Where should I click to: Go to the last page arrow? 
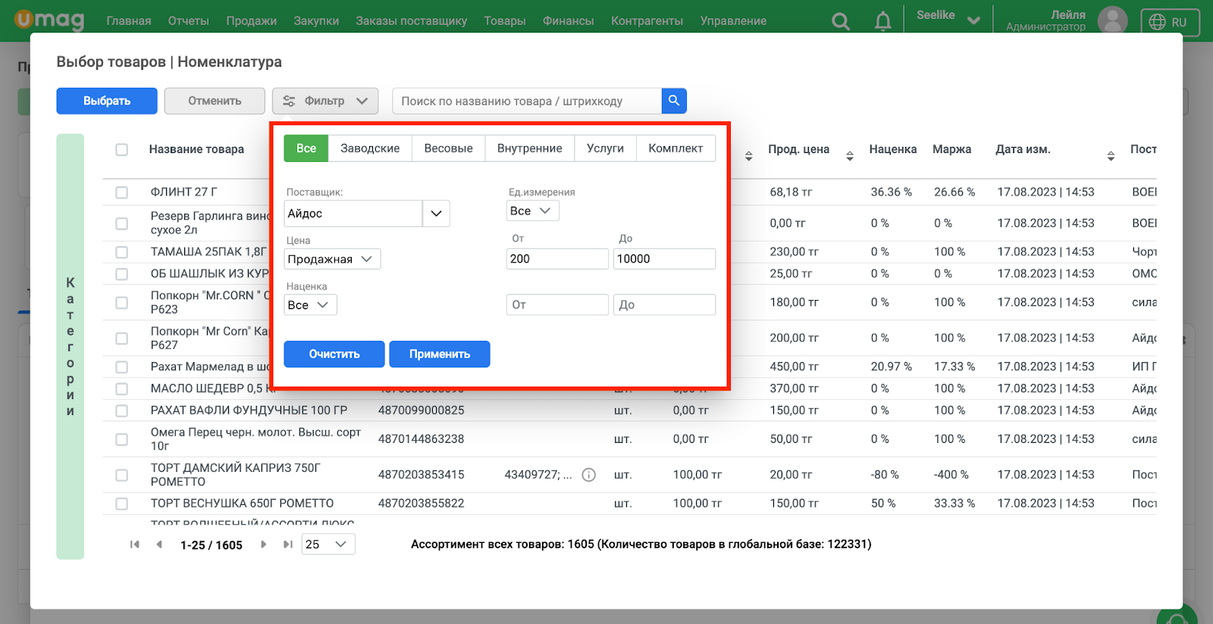coord(288,544)
